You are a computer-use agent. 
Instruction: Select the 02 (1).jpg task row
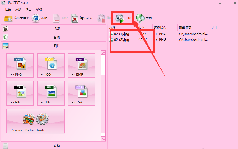(158, 34)
